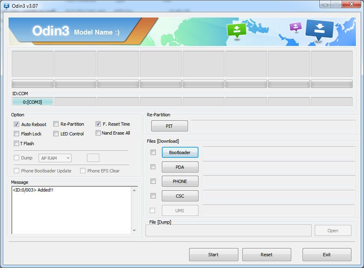Image resolution: width=364 pixels, height=268 pixels.
Task: Toggle Phone EFS Clear checkbox
Action: pos(83,171)
